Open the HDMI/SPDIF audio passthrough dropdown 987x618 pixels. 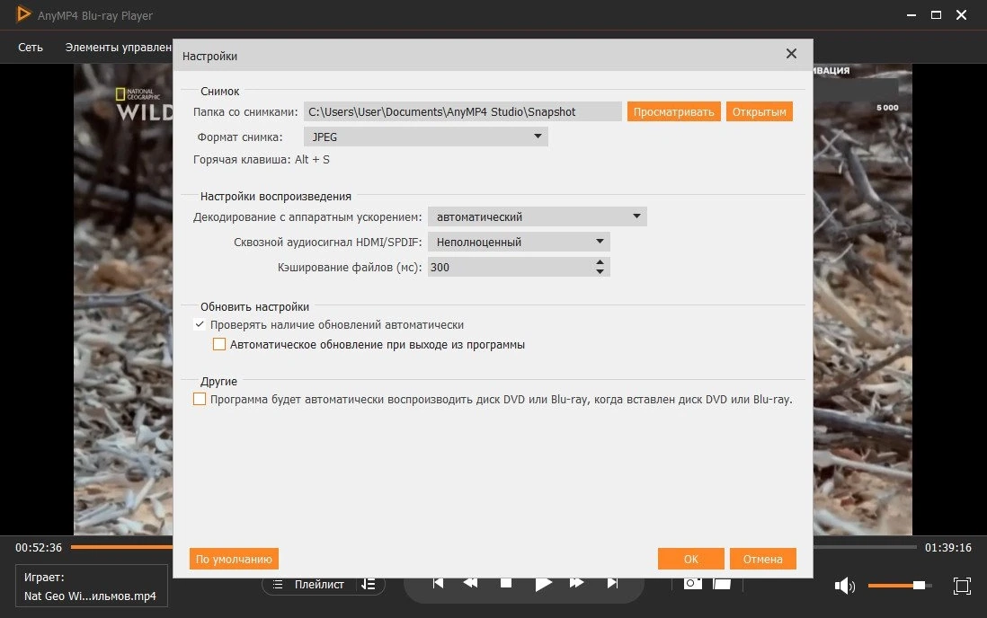(519, 242)
